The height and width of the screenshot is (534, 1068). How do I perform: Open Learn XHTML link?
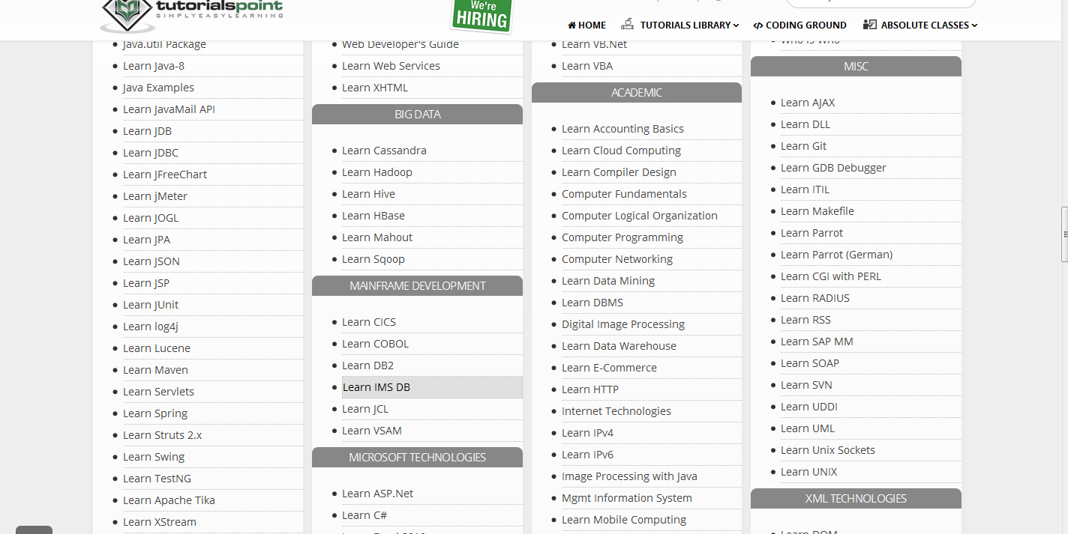pos(375,88)
